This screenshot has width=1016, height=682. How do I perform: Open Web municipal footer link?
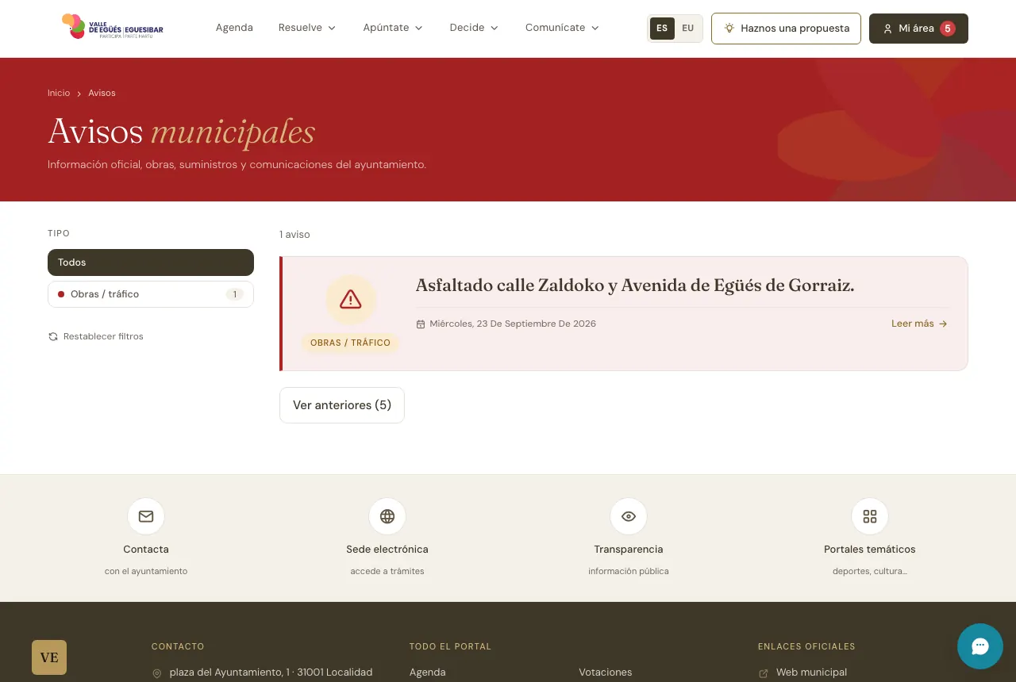click(x=811, y=672)
